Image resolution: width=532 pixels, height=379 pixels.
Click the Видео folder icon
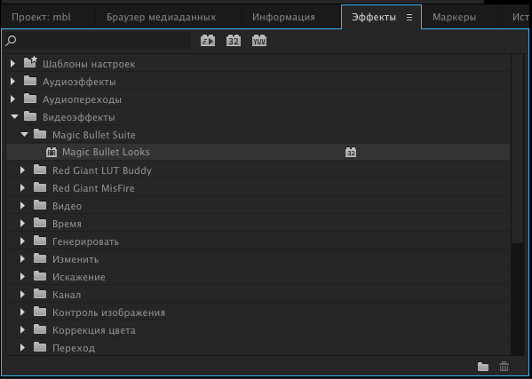point(40,205)
